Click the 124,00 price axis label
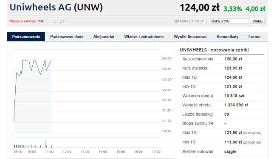The height and width of the screenshot is (159, 274). pyautogui.click(x=166, y=58)
